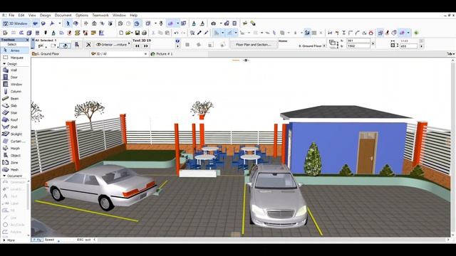Switch to the 0. Ground Floor tab
The image size is (456, 256).
pos(60,54)
